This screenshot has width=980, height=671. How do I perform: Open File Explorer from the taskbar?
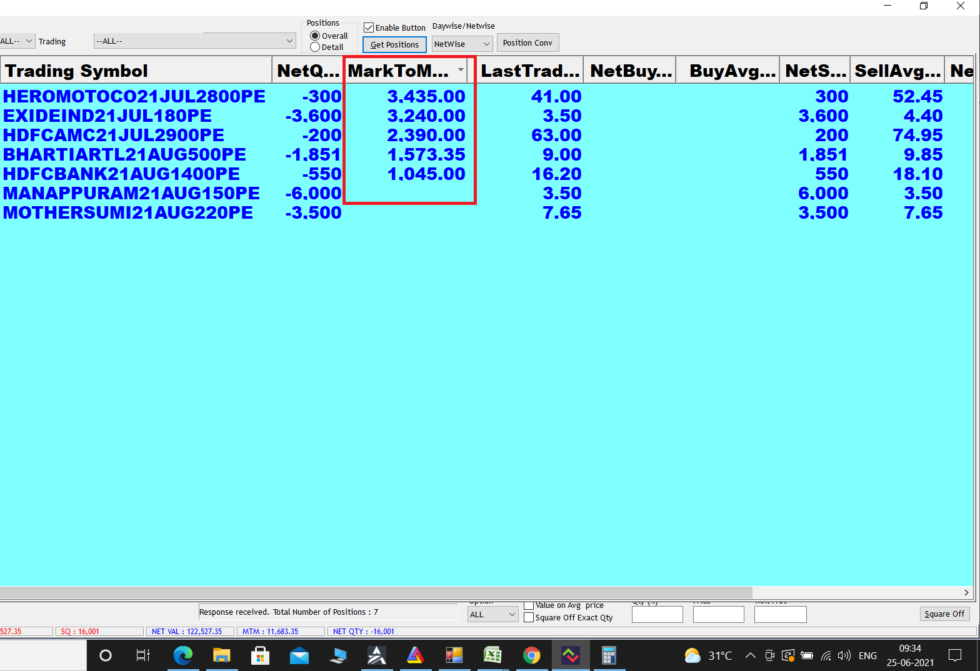point(221,655)
